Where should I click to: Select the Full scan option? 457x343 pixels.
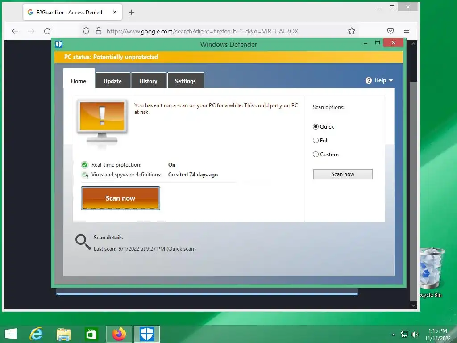pos(316,141)
